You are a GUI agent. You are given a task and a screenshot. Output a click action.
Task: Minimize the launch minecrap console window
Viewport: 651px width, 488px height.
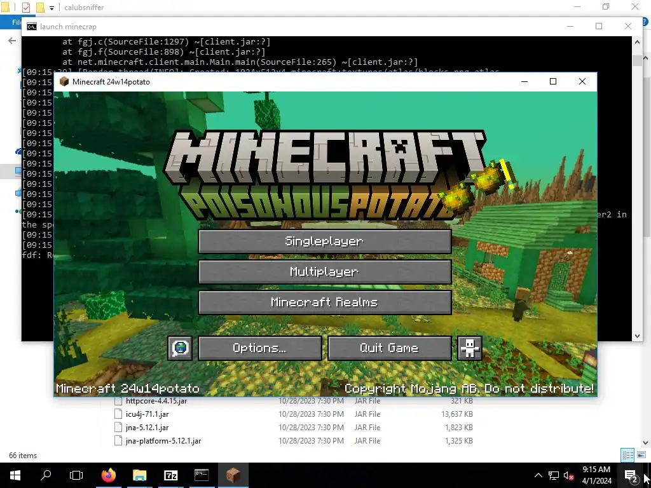pos(570,26)
